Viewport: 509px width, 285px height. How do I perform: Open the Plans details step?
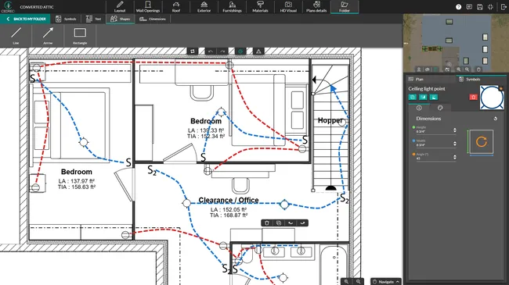(x=316, y=7)
